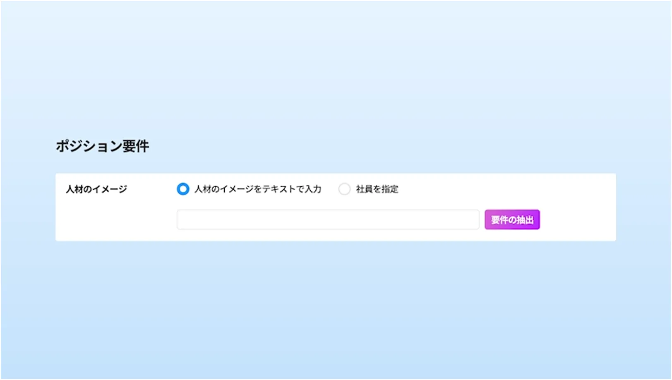
Task: Click the unselected radio circle beside 社員を指定
Action: pyautogui.click(x=344, y=189)
